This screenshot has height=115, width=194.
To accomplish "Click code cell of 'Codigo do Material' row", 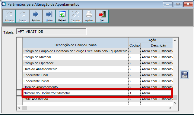I will 135,57.
